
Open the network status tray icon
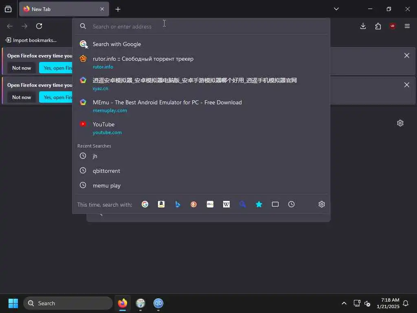click(x=357, y=303)
